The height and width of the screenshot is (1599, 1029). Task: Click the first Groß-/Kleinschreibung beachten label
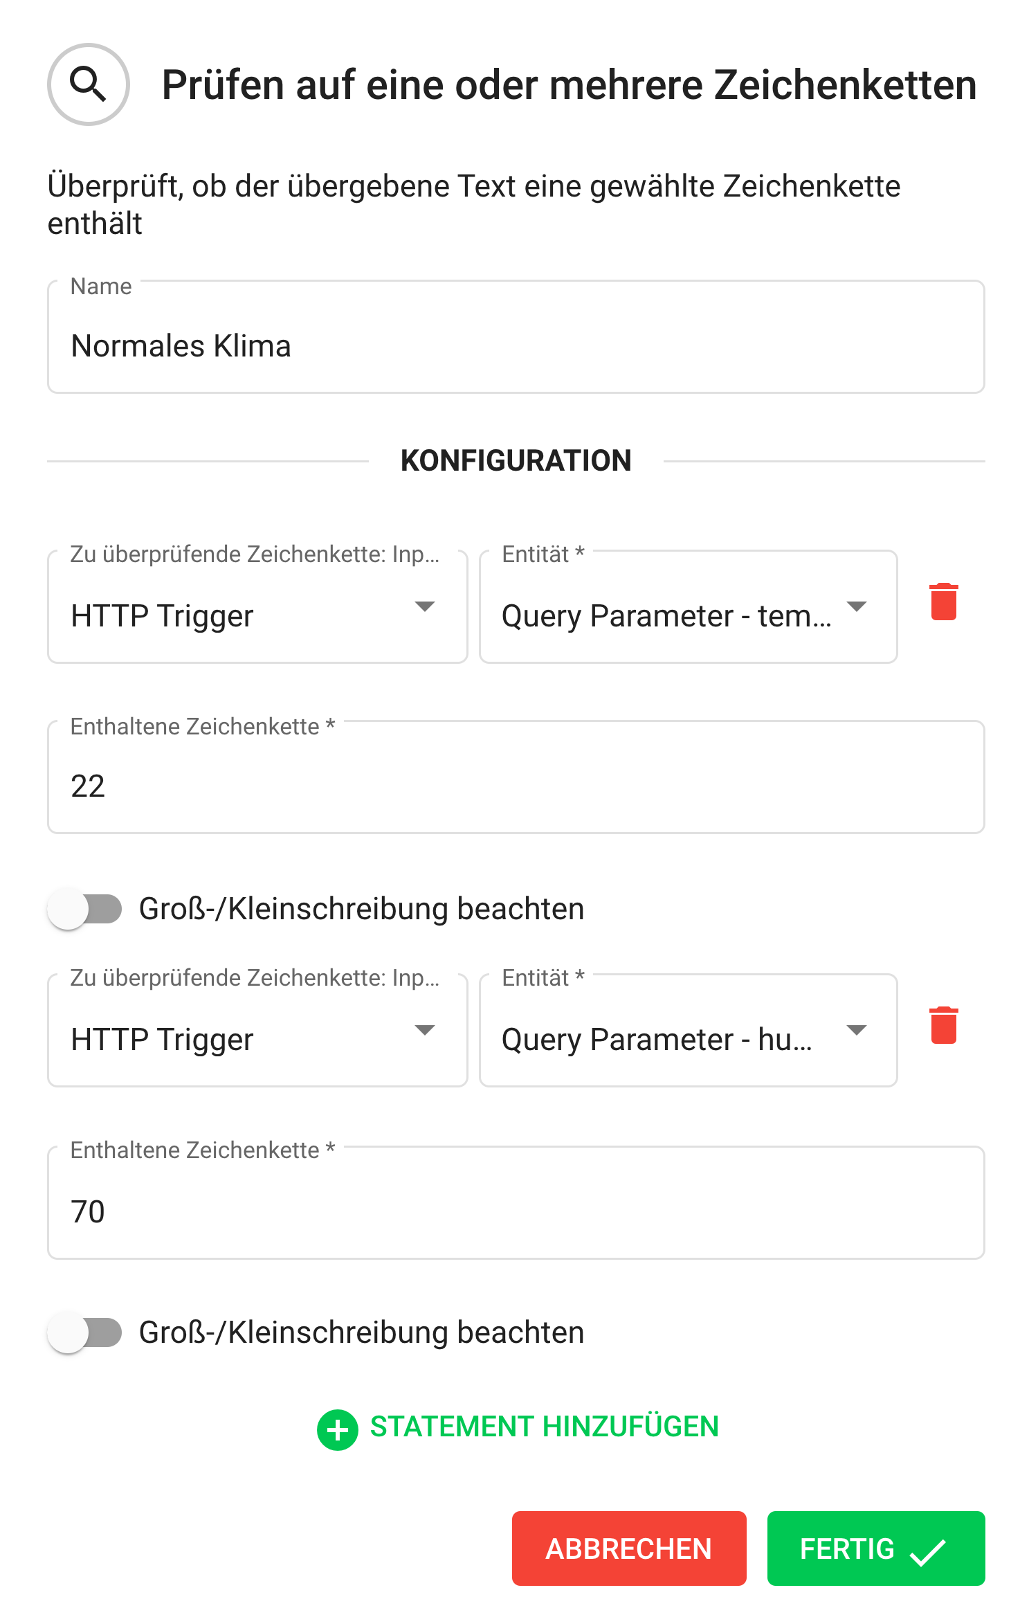(361, 909)
